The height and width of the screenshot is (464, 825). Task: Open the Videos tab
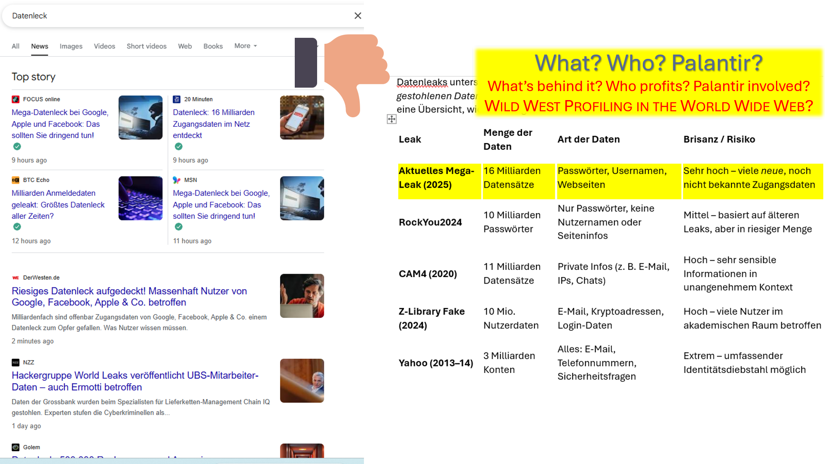(x=104, y=46)
